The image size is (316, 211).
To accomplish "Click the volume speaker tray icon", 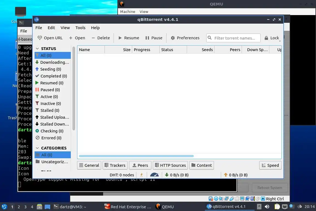I will pyautogui.click(x=267, y=207).
